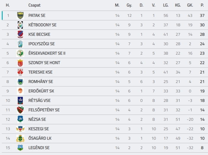The image size is (208, 155).
Task: Click the H. position column header
Action: [8, 5]
